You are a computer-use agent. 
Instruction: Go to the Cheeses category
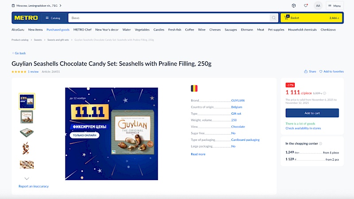point(215,30)
